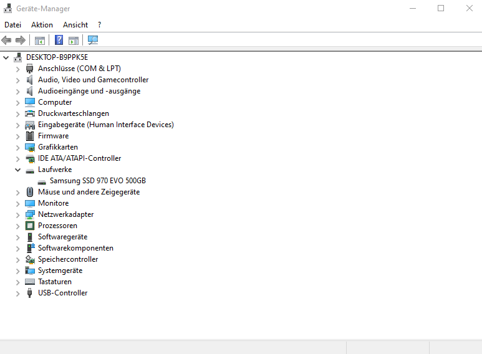Expand Mäuse und andere Zeigegeräte
This screenshot has height=354, width=482.
click(x=18, y=193)
